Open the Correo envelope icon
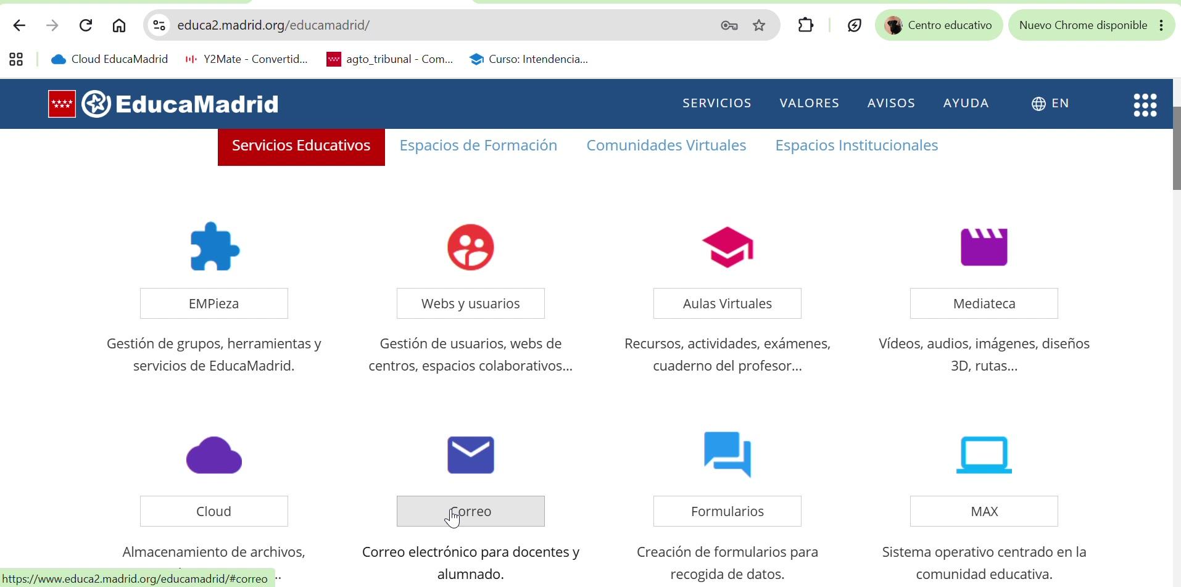Viewport: 1181px width, 587px height. point(471,455)
